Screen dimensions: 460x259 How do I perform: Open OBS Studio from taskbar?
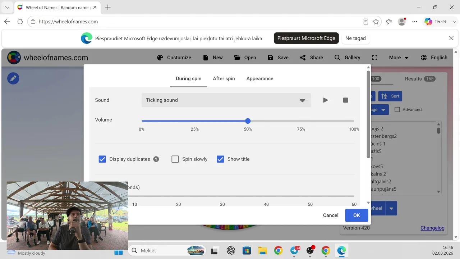point(310,250)
